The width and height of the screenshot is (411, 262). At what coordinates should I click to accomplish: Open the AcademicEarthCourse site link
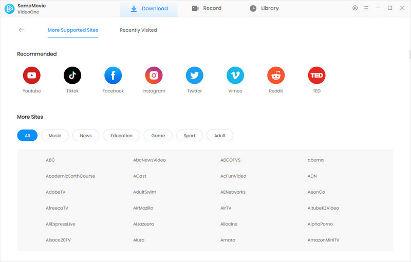tap(70, 176)
